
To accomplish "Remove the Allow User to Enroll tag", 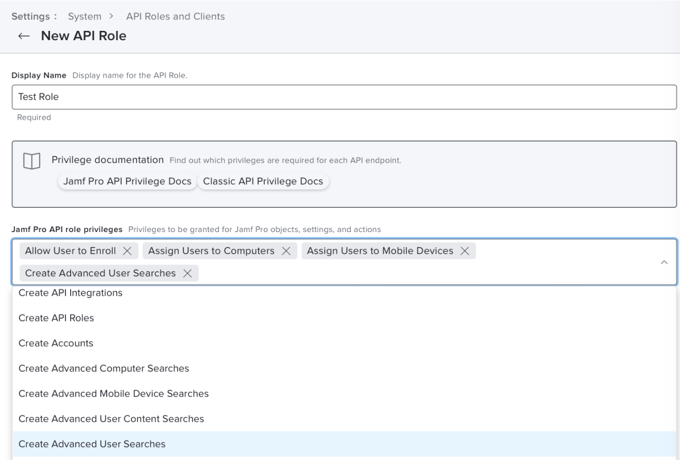I will 127,251.
